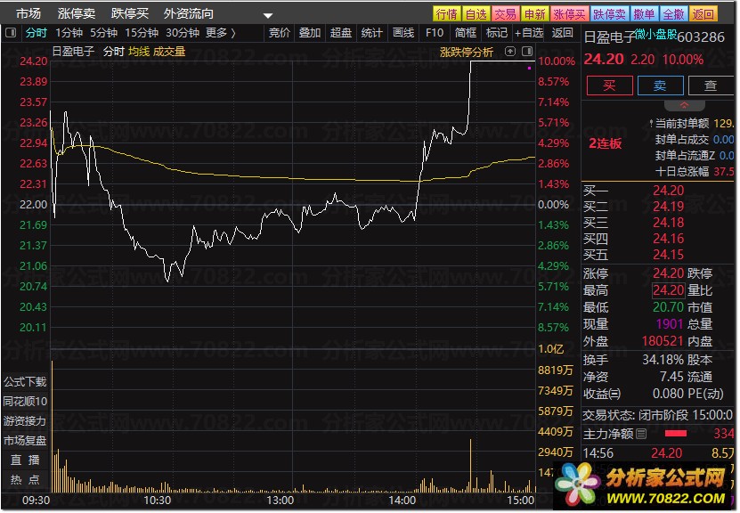Switch to 1分钟 chart period
The image size is (740, 513).
point(69,33)
